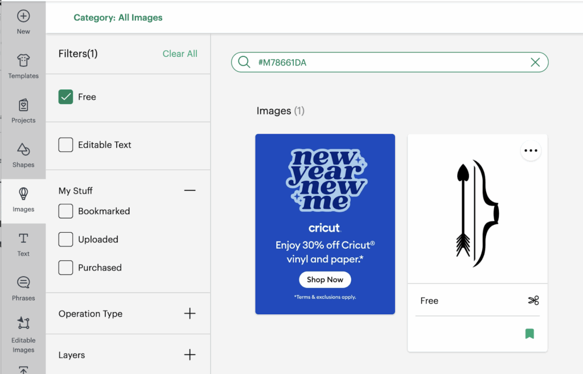
Task: Open the Phrases panel
Action: (x=23, y=289)
